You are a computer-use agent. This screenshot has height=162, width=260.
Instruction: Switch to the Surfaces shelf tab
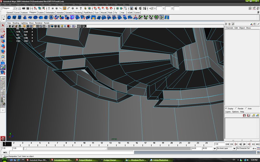click(x=24, y=13)
